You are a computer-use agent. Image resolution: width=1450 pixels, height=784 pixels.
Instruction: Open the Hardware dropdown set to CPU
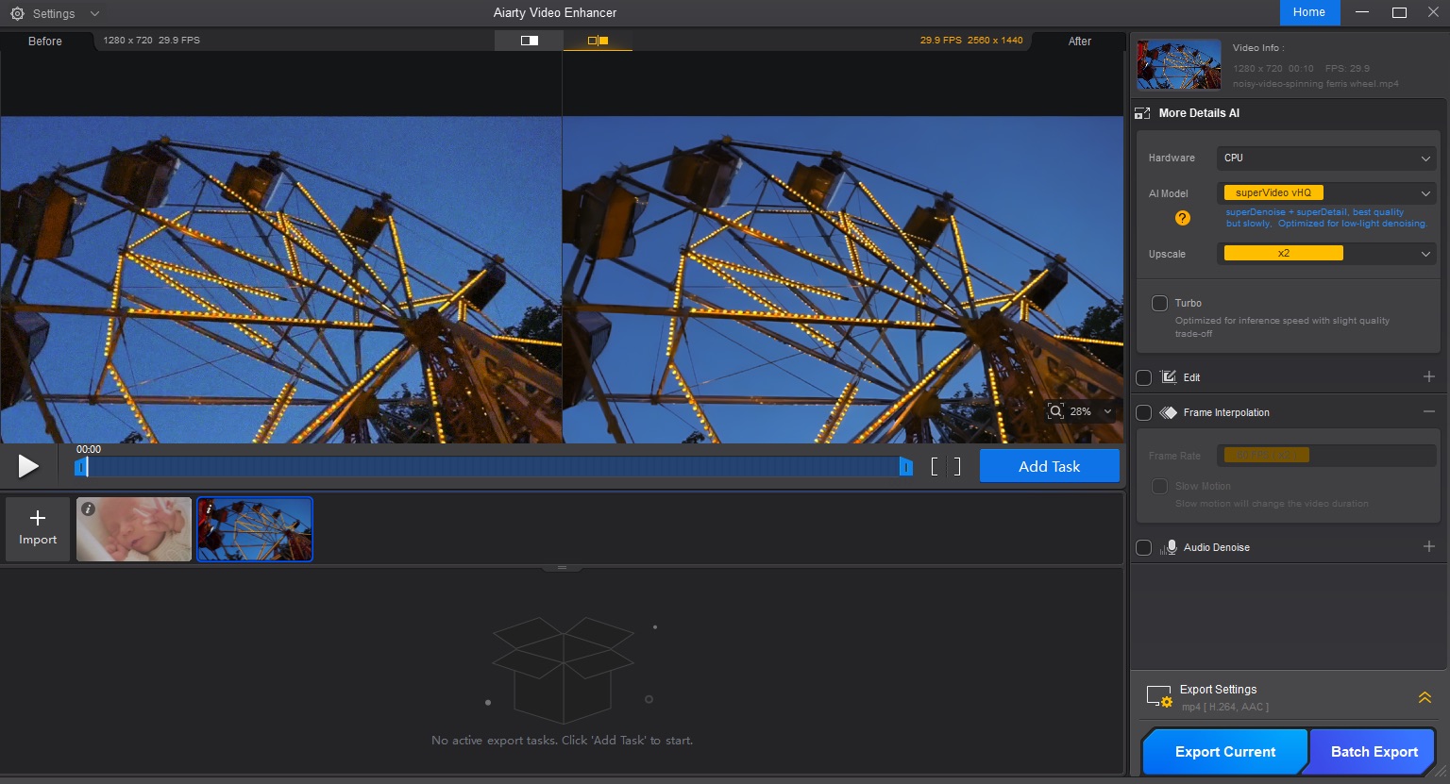pos(1325,158)
